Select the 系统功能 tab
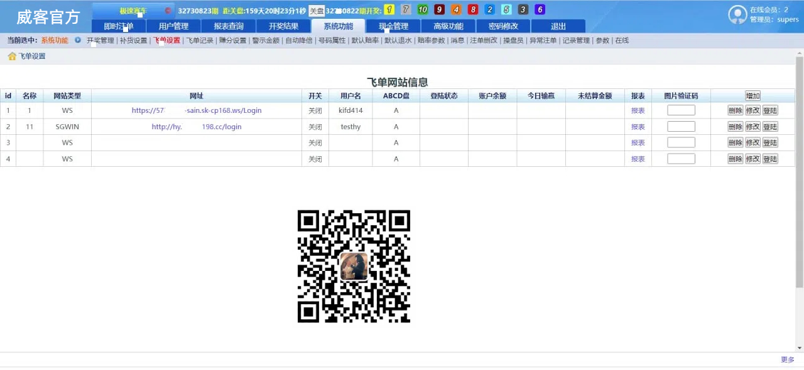This screenshot has width=804, height=370. coord(339,26)
